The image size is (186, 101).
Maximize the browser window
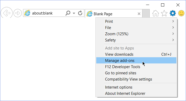(163, 5)
